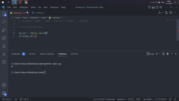179x101 pixels.
Task: Open the Edit menu
Action: click(15, 7)
